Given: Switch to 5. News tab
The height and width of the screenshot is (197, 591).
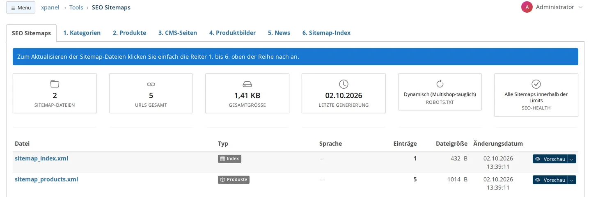Looking at the screenshot, I should coord(279,33).
